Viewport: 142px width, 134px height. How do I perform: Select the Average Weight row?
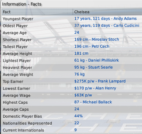[72, 74]
